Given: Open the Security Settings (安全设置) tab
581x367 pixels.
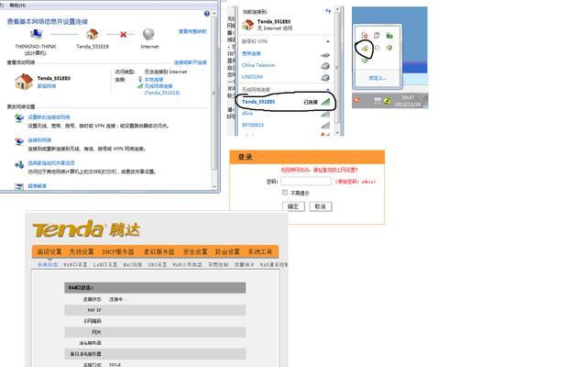Looking at the screenshot, I should [195, 251].
